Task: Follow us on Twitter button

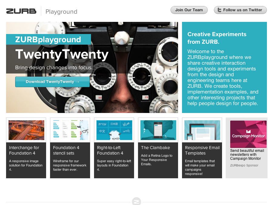Action: (240, 10)
